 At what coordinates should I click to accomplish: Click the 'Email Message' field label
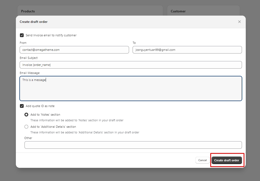(x=30, y=73)
